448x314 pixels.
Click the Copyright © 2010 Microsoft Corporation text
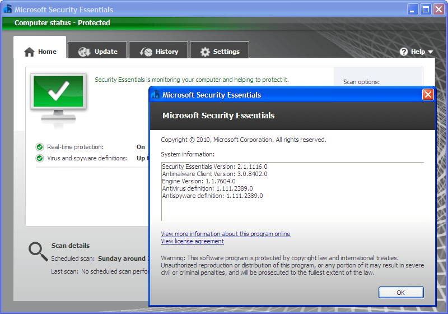coord(244,140)
